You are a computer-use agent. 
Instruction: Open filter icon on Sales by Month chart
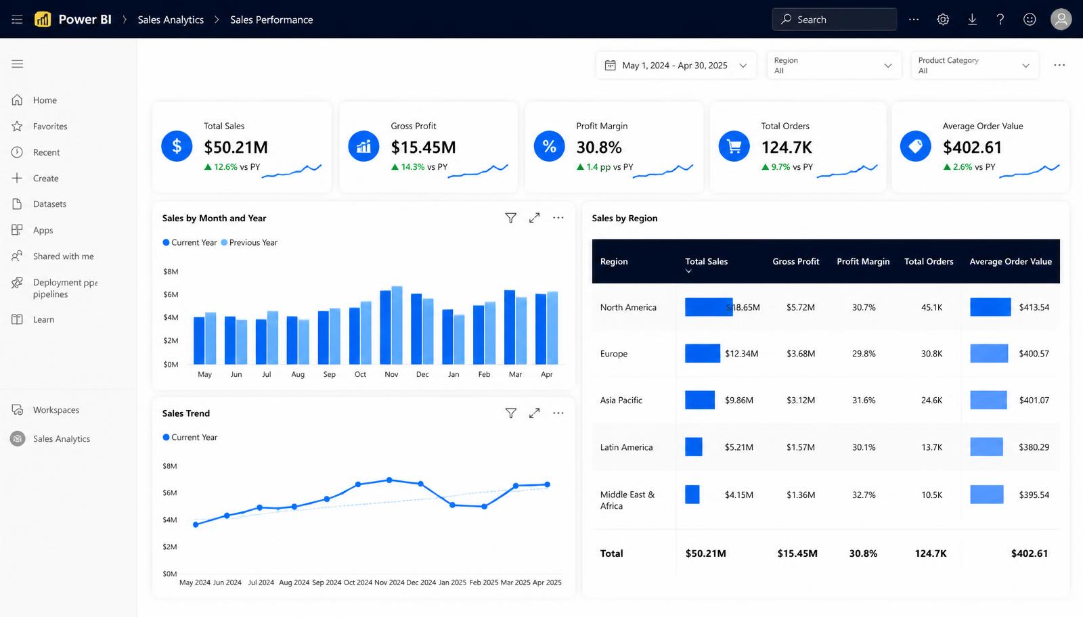[x=511, y=218]
